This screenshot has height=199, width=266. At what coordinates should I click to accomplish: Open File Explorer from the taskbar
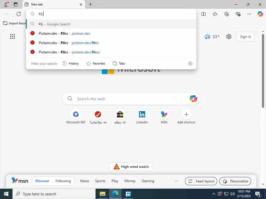(102, 194)
